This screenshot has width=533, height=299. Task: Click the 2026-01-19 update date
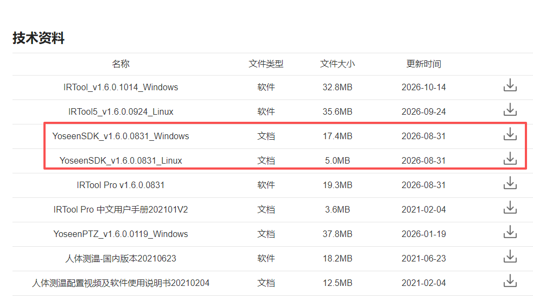423,234
